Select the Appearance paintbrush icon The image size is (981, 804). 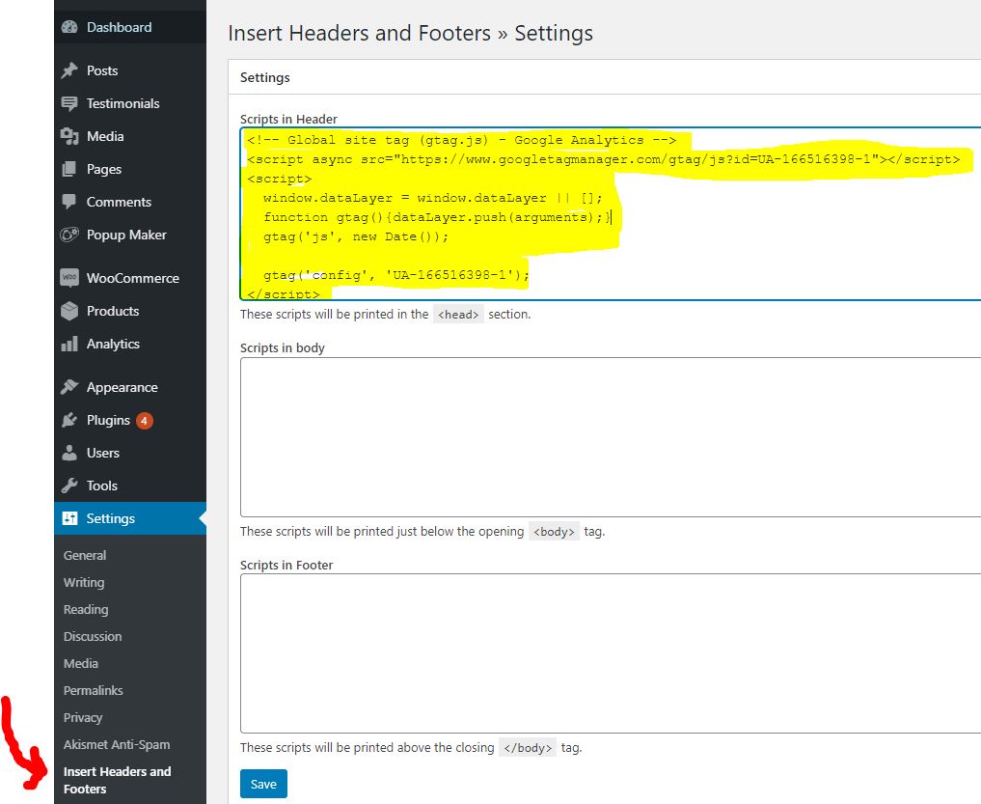[x=71, y=386]
